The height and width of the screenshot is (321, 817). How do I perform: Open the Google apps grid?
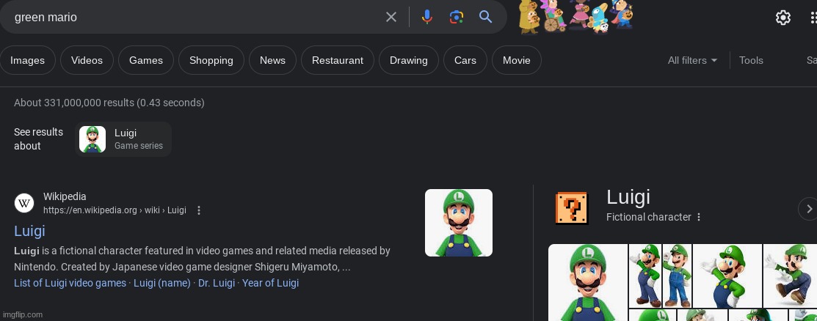[810, 18]
